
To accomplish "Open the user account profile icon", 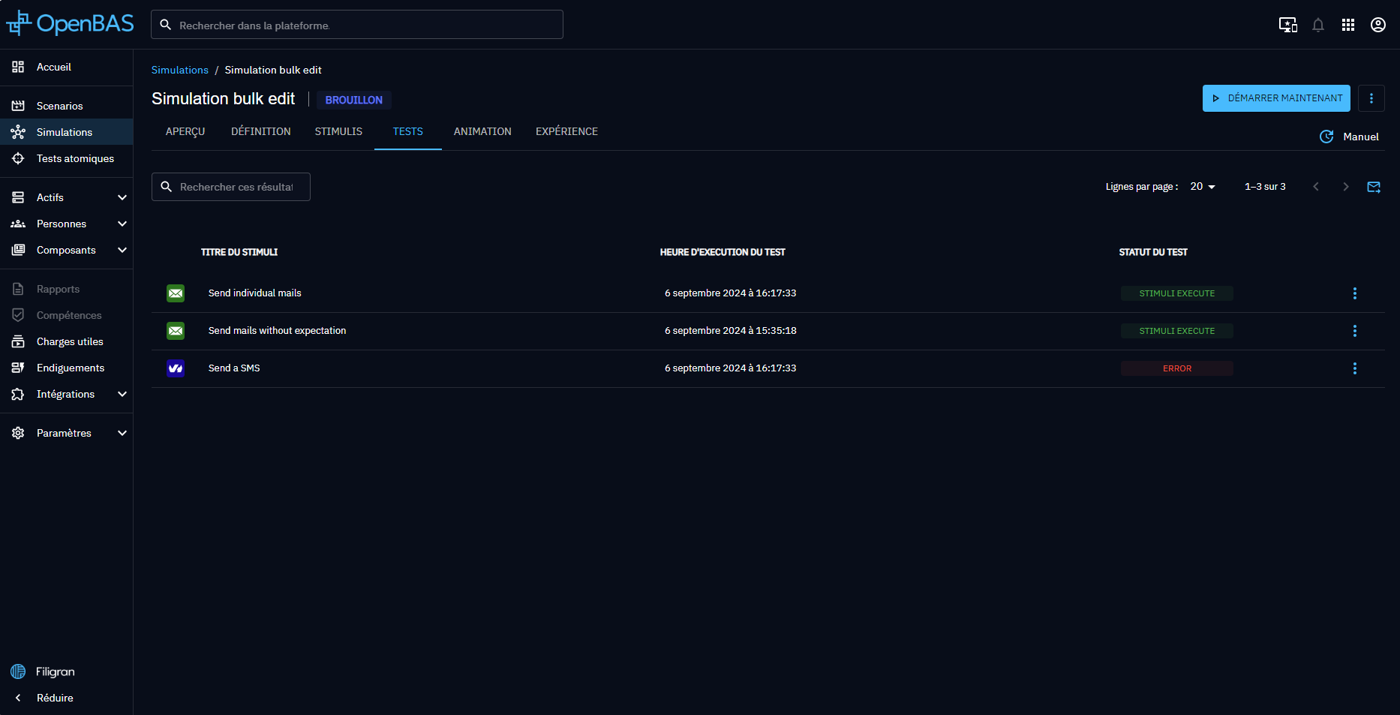I will click(x=1377, y=25).
